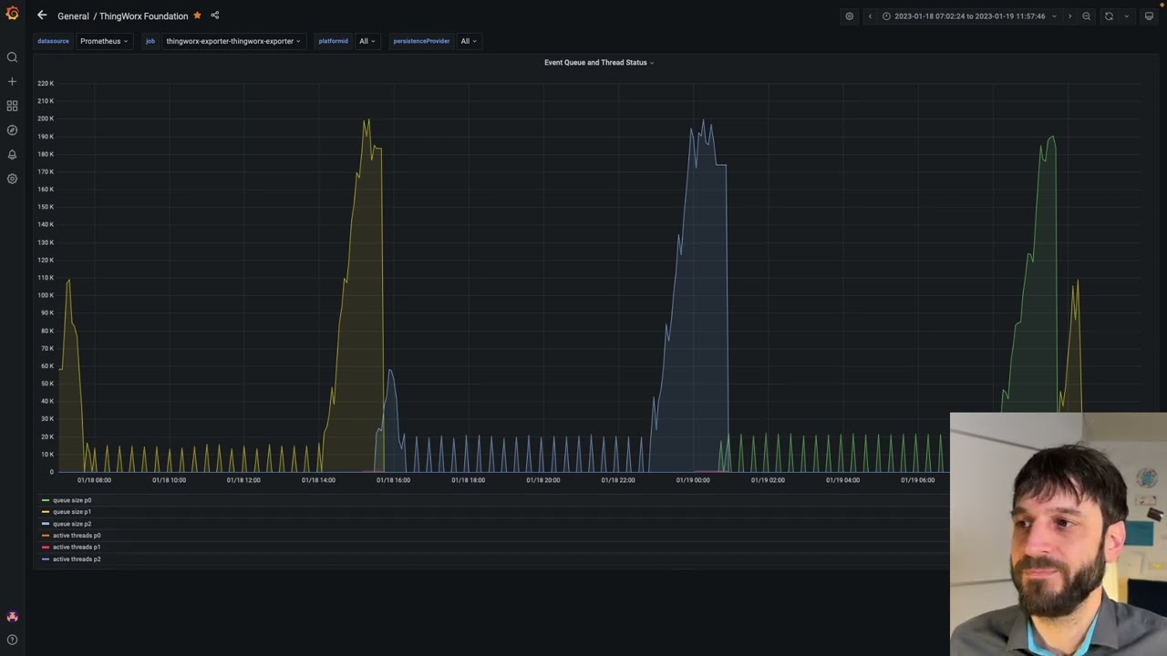1167x656 pixels.
Task: Click the 200 K y-axis label
Action: 46,118
